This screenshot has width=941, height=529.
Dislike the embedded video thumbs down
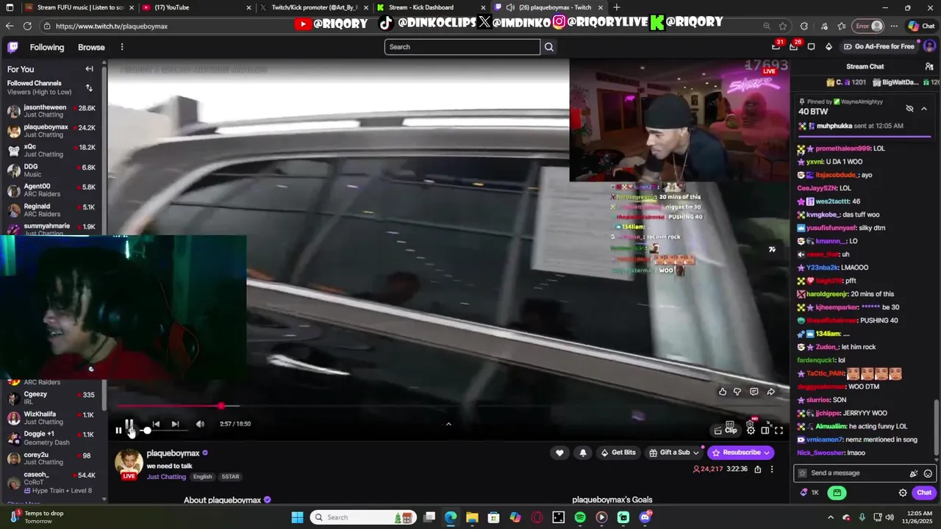(737, 392)
